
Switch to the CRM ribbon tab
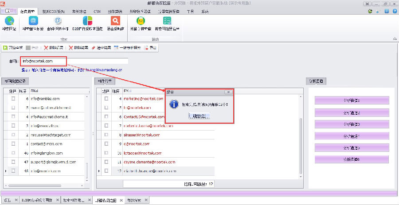point(97,10)
